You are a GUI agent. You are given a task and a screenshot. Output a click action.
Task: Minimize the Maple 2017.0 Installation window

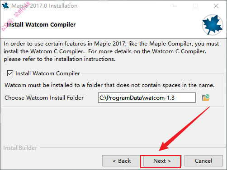pyautogui.click(x=175, y=6)
